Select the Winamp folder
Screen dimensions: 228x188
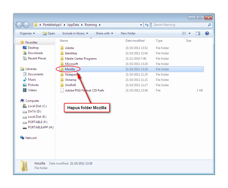pos(71,80)
